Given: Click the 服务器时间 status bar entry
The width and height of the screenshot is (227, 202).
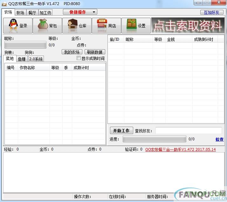Looking at the screenshot, I should click(x=157, y=197).
